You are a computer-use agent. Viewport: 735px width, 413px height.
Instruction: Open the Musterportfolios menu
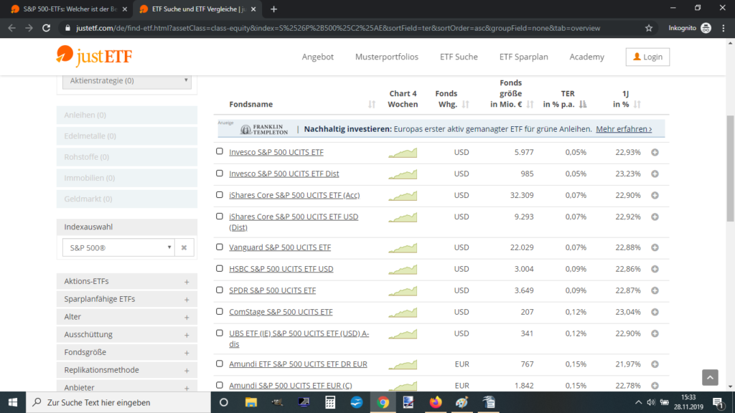387,57
